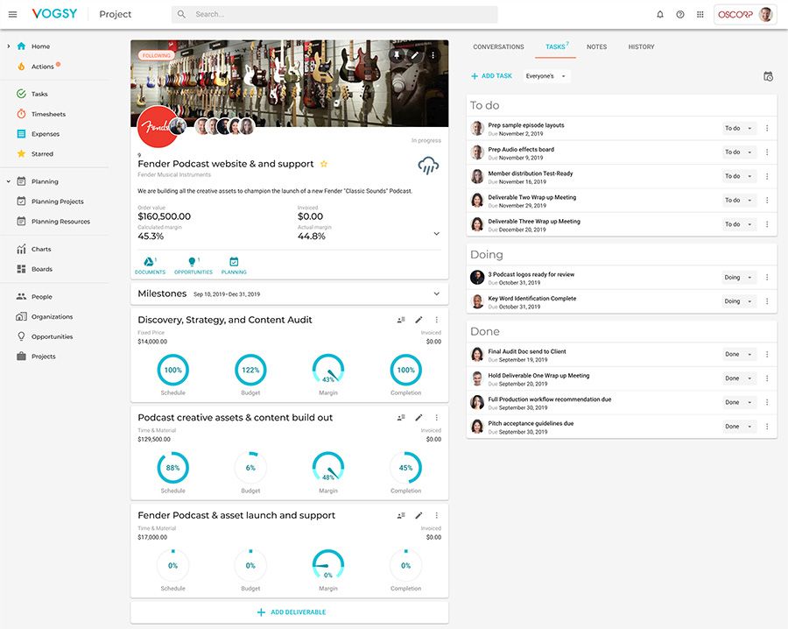Open Organizations in sidebar
The image size is (788, 629).
(x=52, y=317)
